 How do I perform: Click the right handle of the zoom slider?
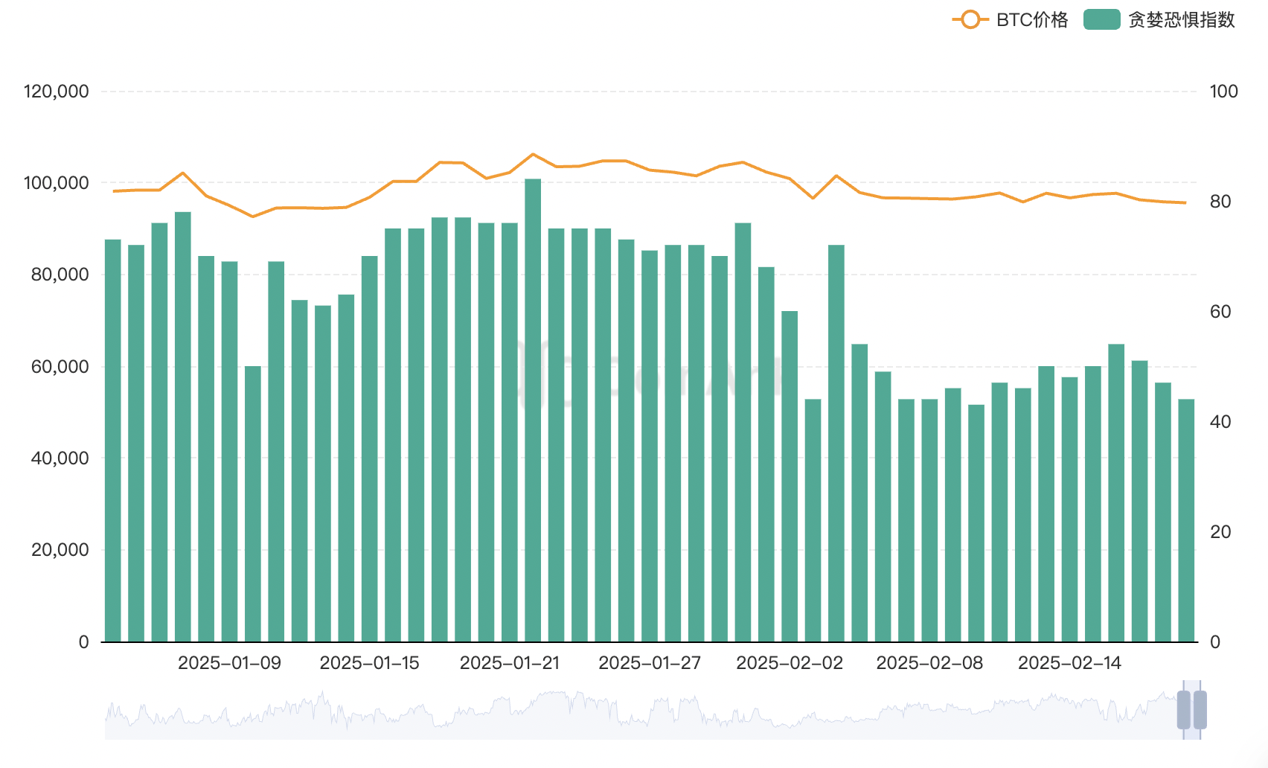point(1200,710)
